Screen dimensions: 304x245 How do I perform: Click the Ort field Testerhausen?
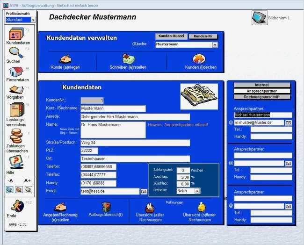click(135, 159)
